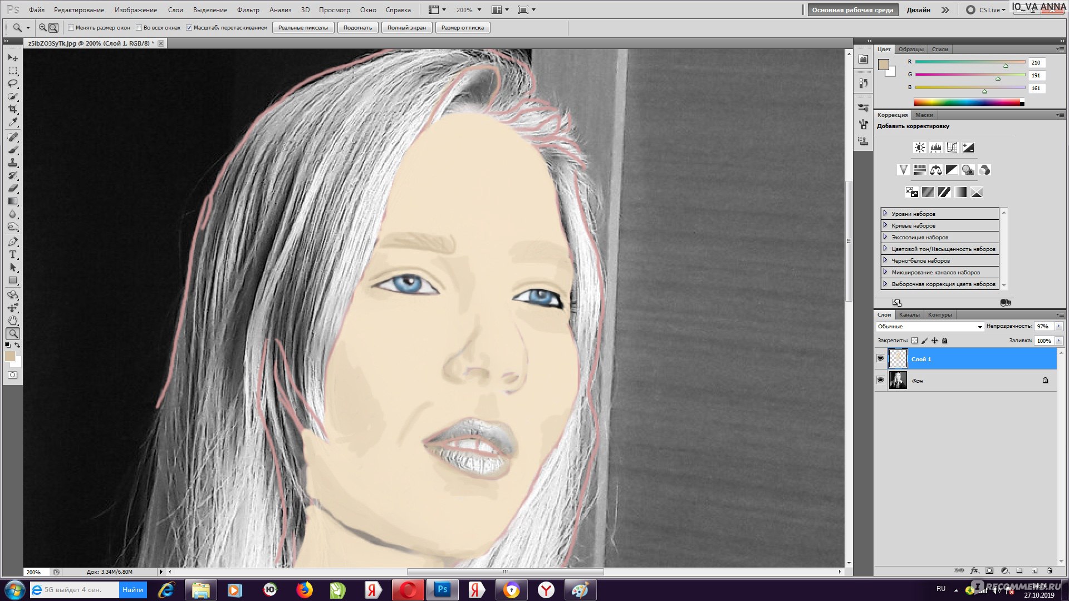Click the Размер оттиска button
This screenshot has height=601, width=1069.
[x=462, y=27]
